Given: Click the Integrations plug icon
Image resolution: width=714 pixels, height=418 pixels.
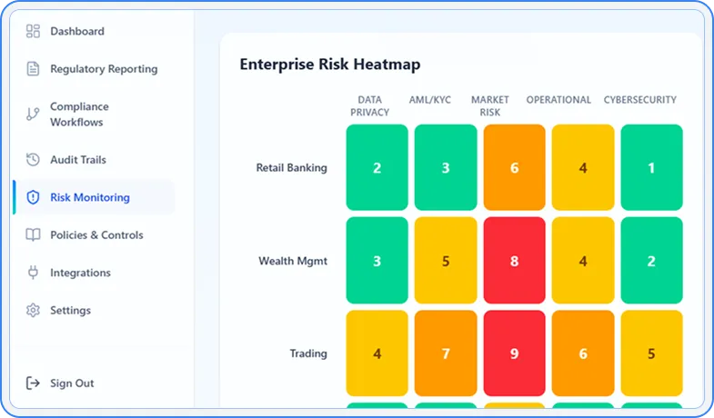Looking at the screenshot, I should coord(34,273).
